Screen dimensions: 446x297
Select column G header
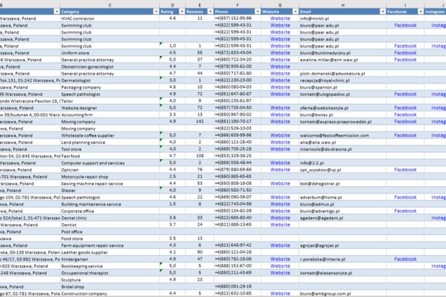click(280, 5)
